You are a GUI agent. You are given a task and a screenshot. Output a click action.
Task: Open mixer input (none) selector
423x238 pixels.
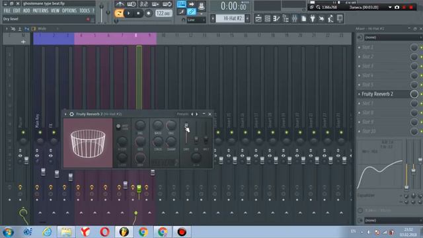(393, 38)
